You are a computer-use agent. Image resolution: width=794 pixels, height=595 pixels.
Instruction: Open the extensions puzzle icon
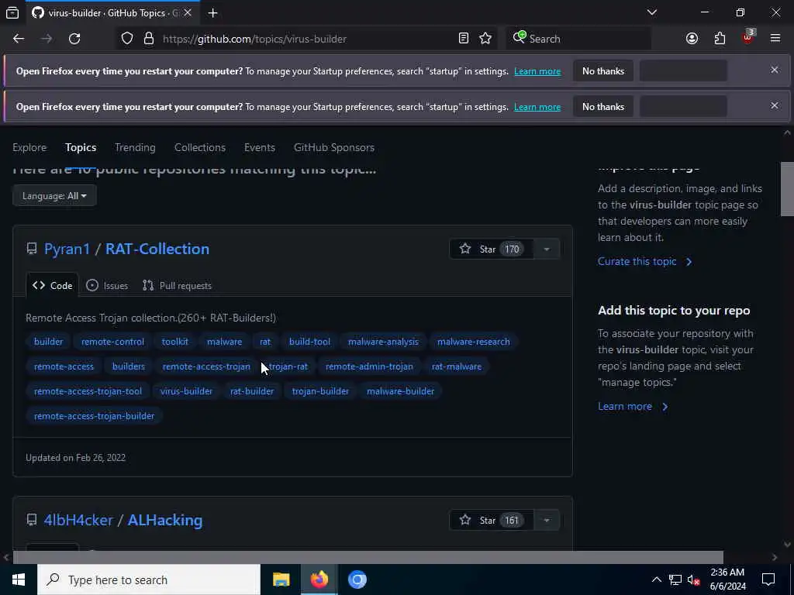tap(720, 39)
